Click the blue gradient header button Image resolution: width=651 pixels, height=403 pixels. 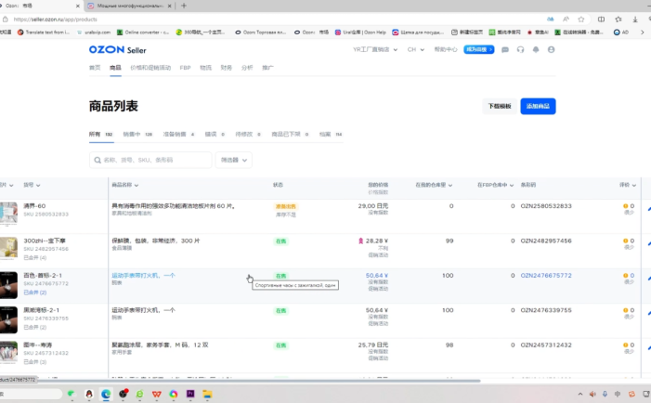478,49
